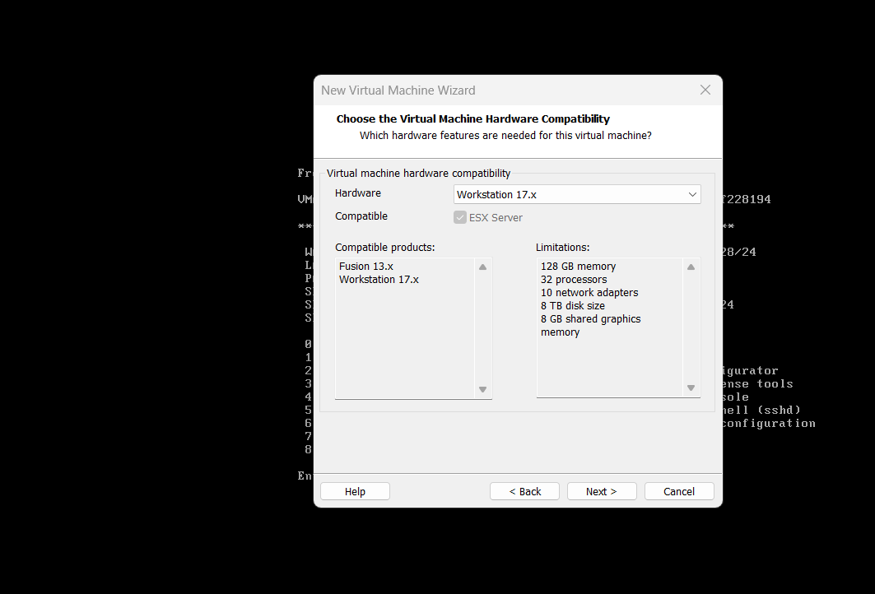Click the Help button
The width and height of the screenshot is (875, 594).
pyautogui.click(x=355, y=491)
